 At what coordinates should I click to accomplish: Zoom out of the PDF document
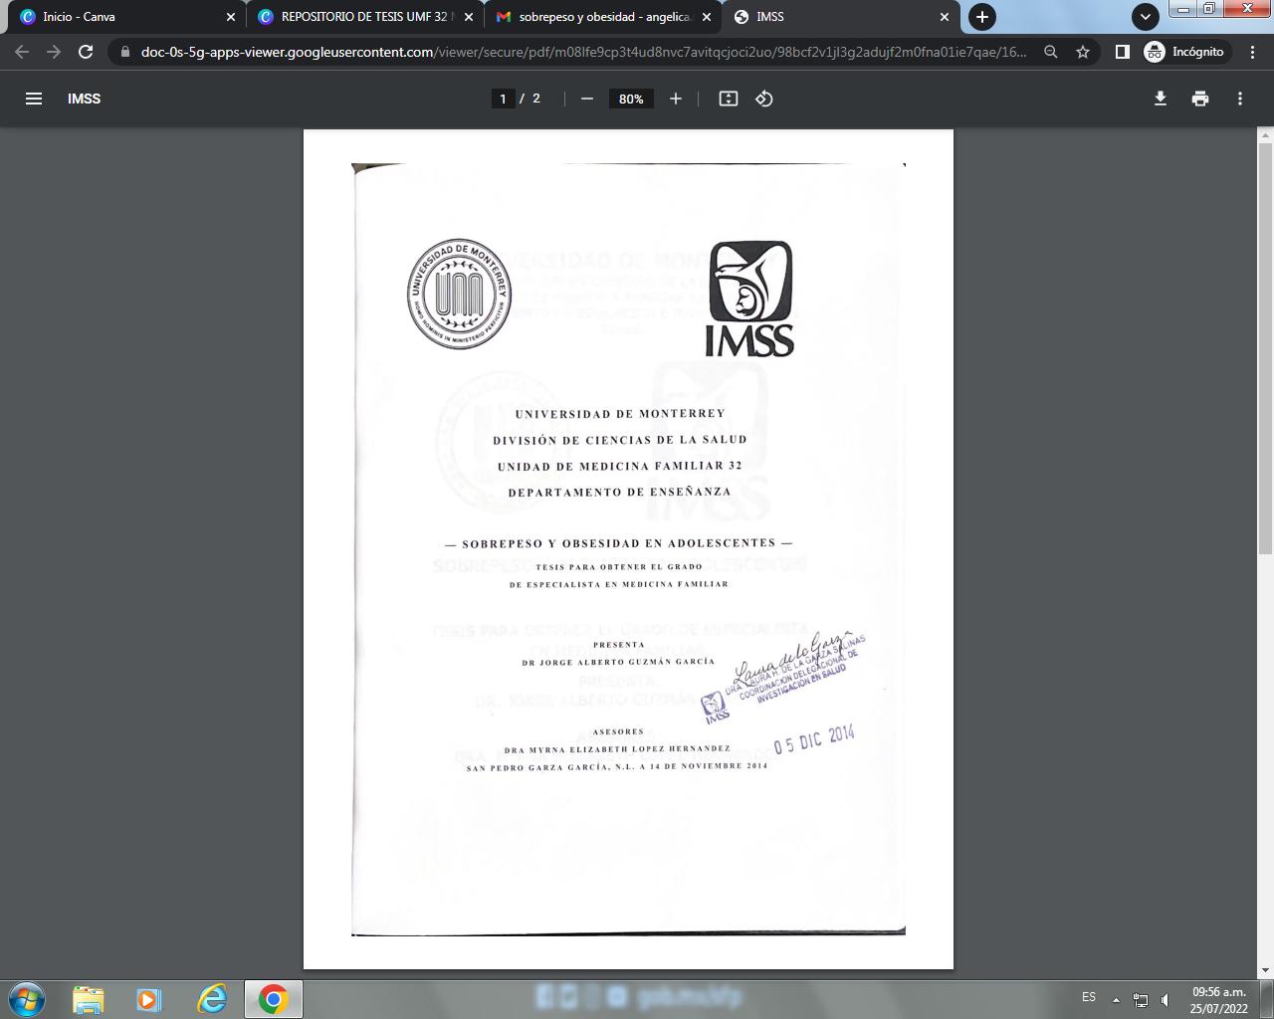pos(587,99)
